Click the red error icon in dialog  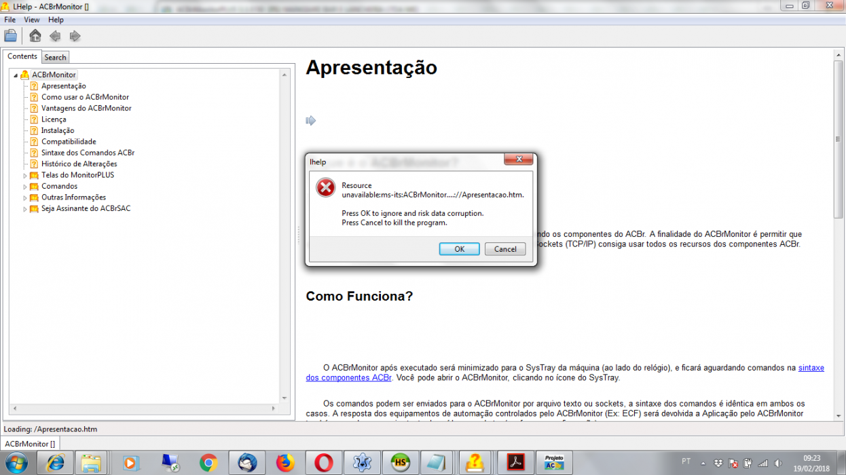326,187
